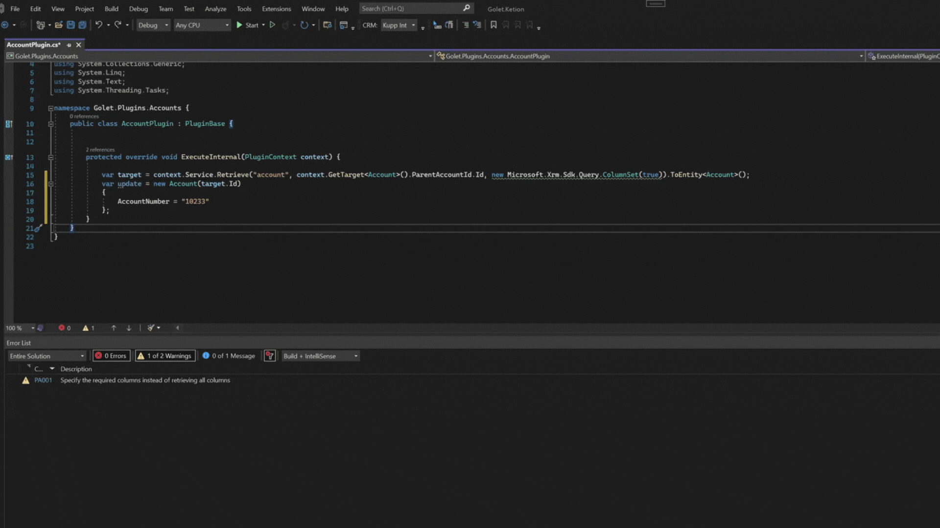The width and height of the screenshot is (940, 528).
Task: Toggle the 1 of 2 Warnings filter
Action: [x=165, y=356]
